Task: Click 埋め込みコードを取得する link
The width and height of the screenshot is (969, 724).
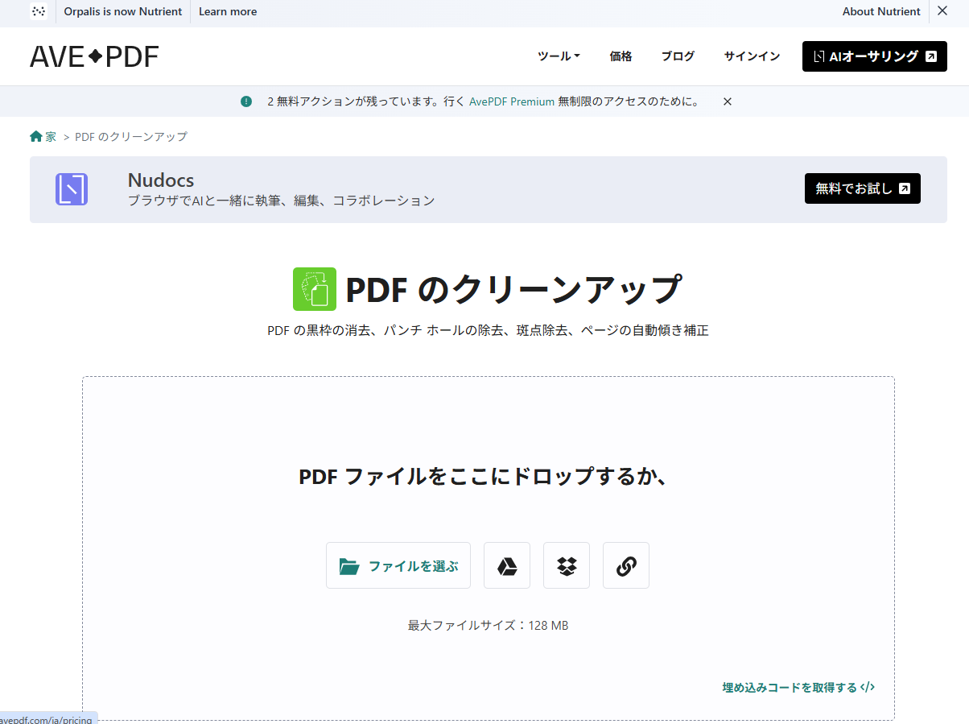Action: (798, 688)
